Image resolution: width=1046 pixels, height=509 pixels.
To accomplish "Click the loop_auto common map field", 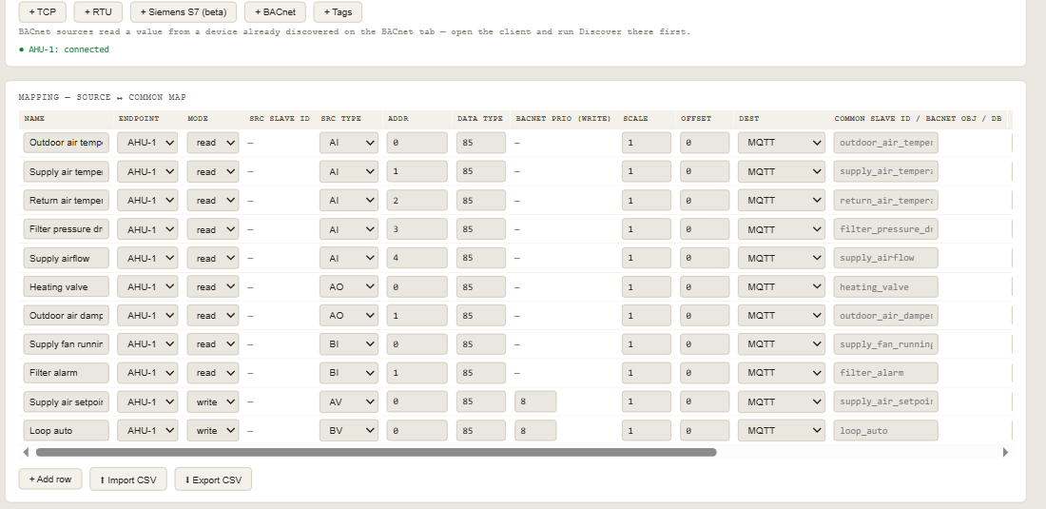I will 885,430.
